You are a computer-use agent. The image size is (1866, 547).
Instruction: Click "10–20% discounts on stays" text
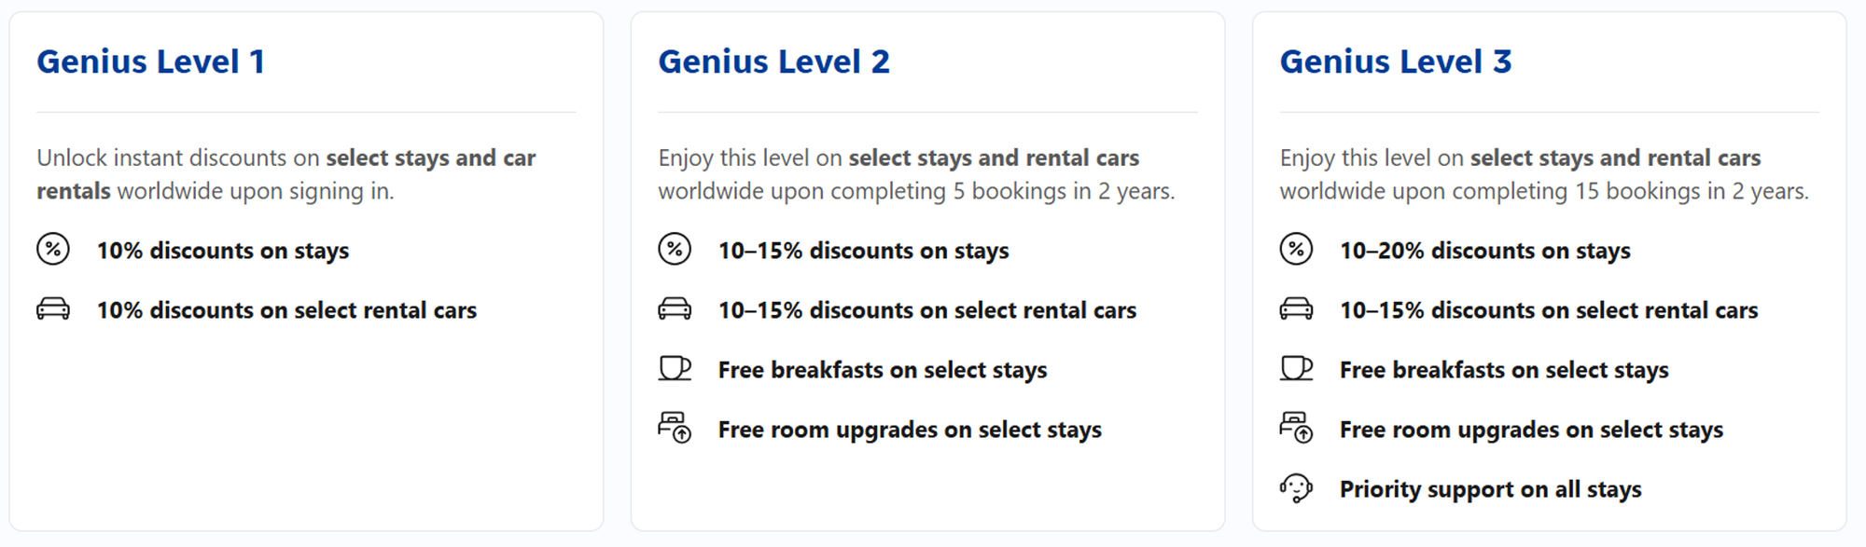tap(1484, 251)
